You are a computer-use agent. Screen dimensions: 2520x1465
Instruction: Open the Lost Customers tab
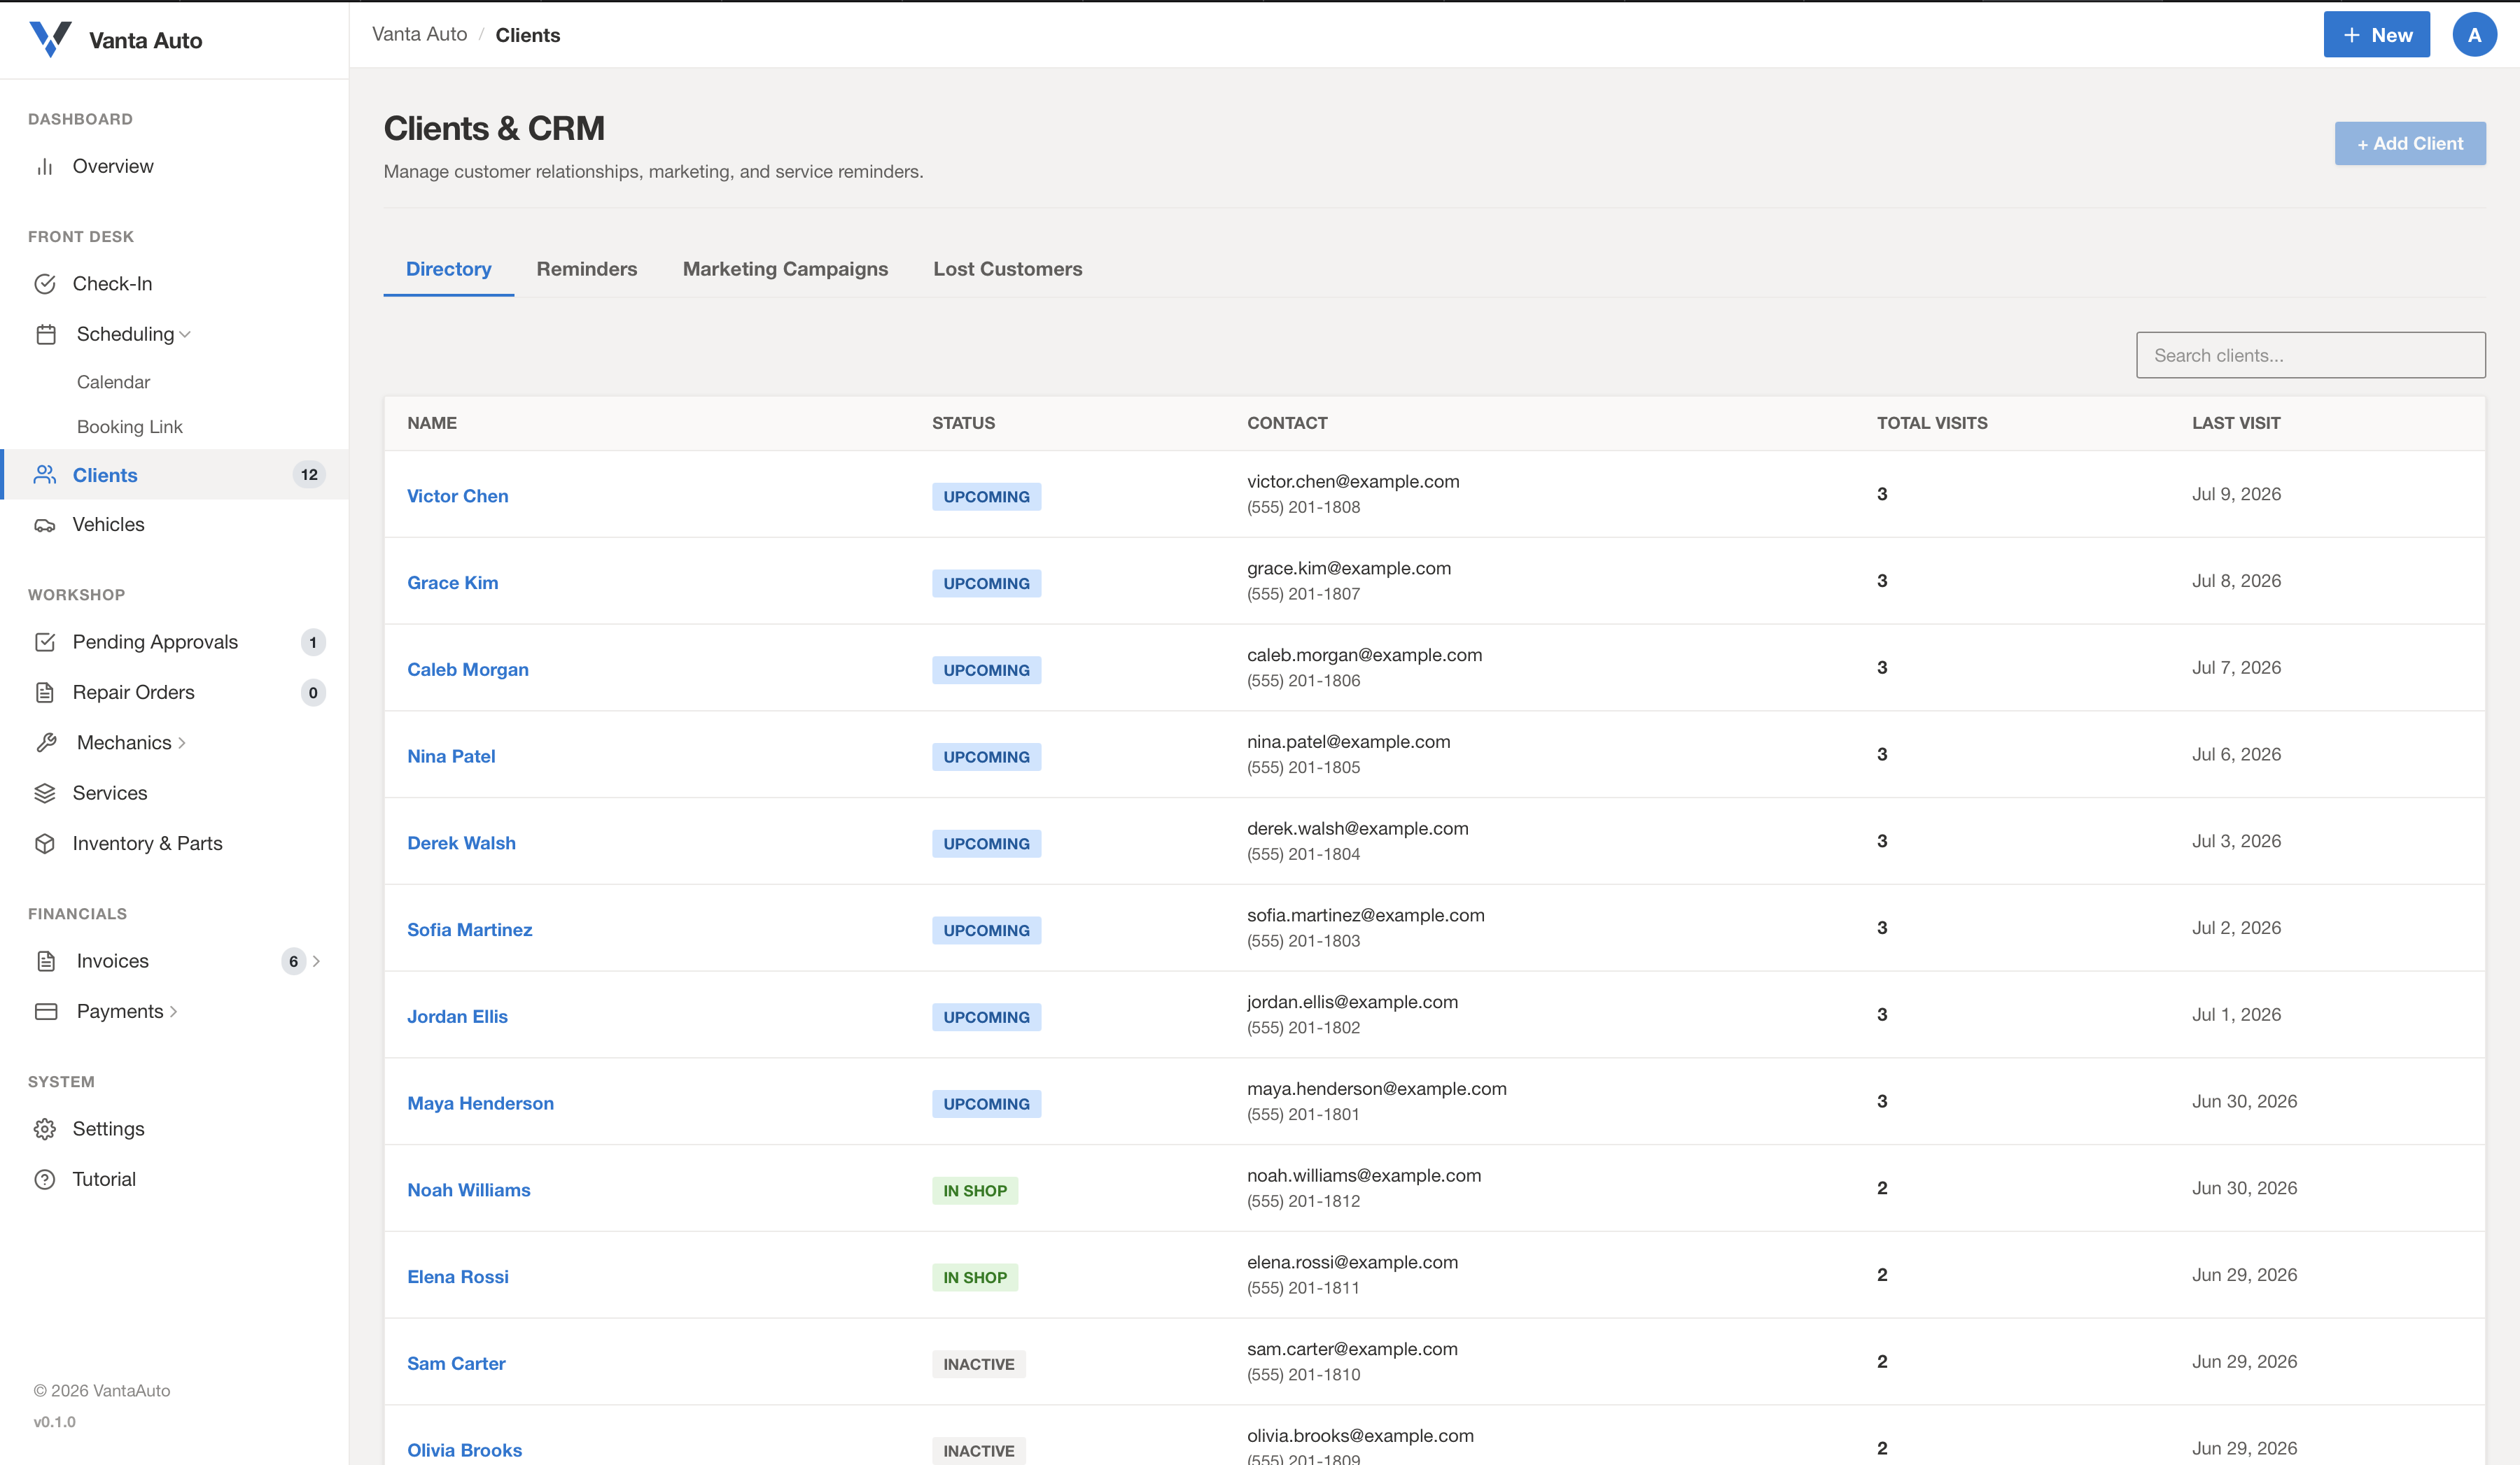1007,269
